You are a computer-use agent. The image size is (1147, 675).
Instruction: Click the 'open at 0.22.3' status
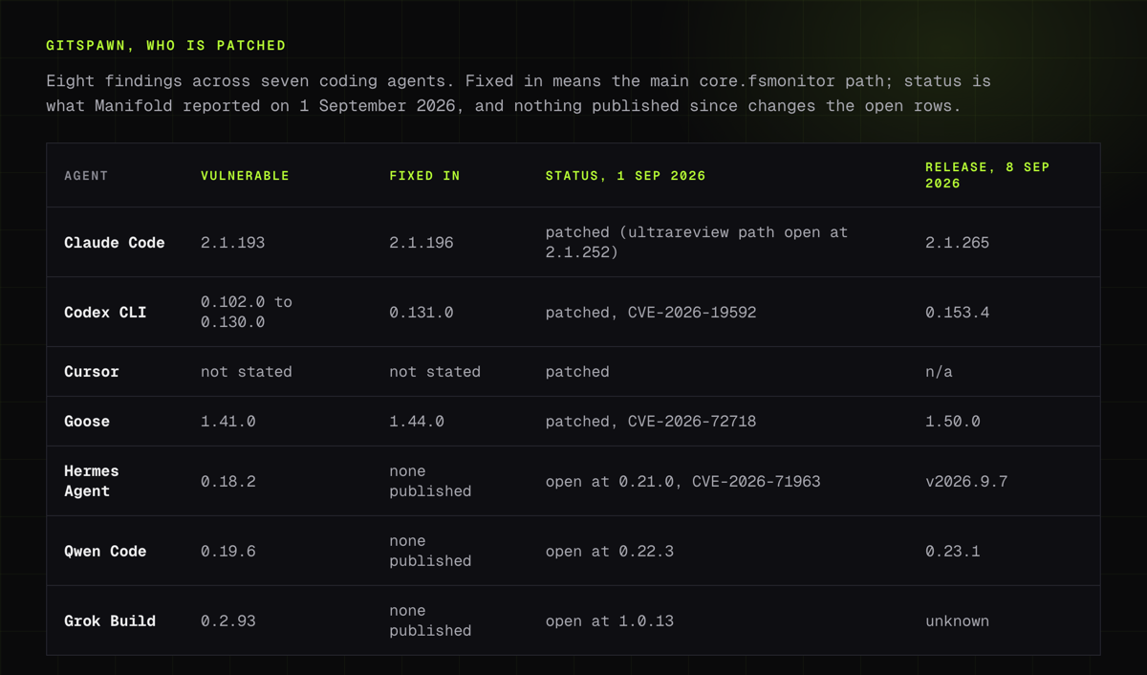click(x=609, y=552)
